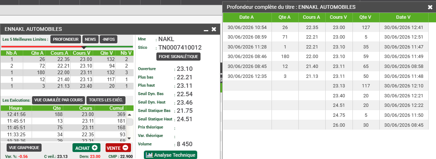
Task: Sort by Date A column header
Action: point(247,17)
